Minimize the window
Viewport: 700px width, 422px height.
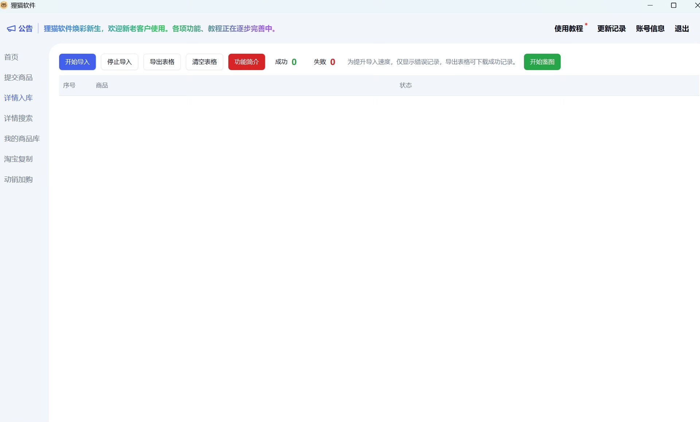point(650,5)
